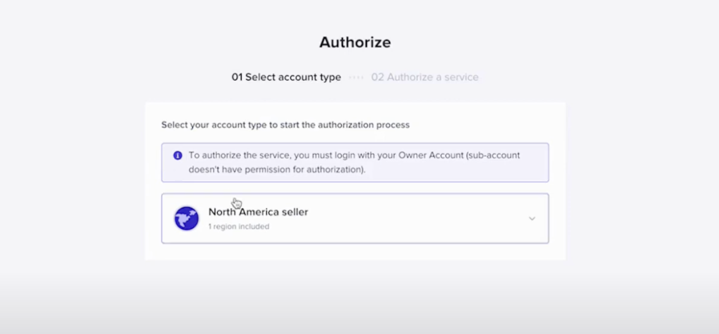Viewport: 719px width, 334px height.
Task: Click the dotted separator between the steps
Action: coord(356,77)
